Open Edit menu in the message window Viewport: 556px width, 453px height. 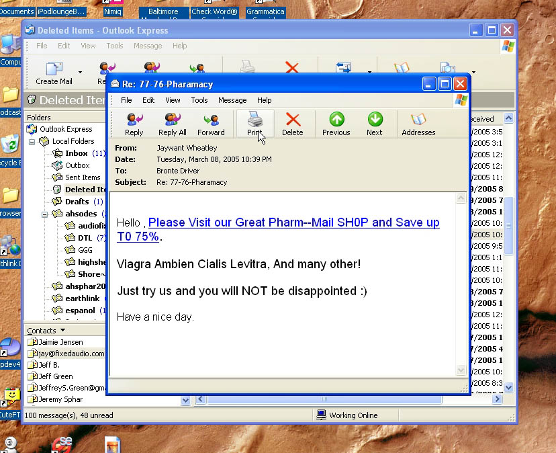(148, 100)
